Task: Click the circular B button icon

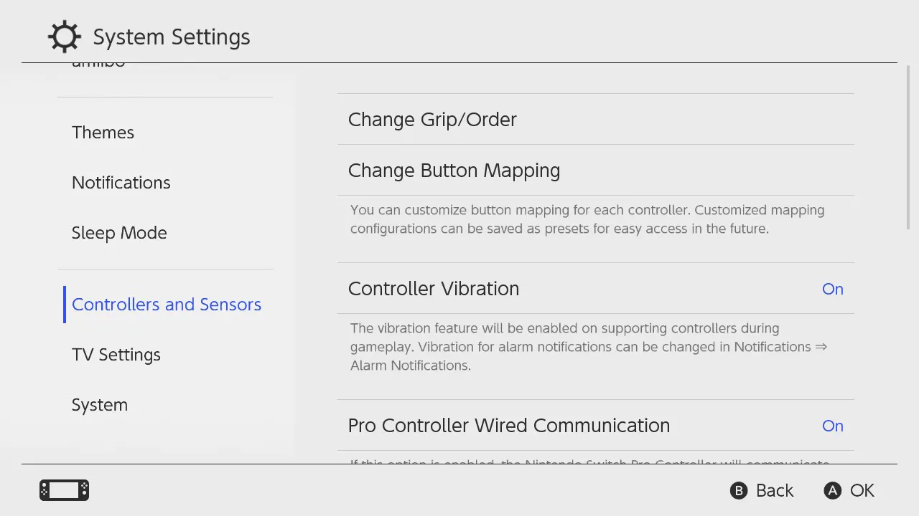Action: coord(739,490)
